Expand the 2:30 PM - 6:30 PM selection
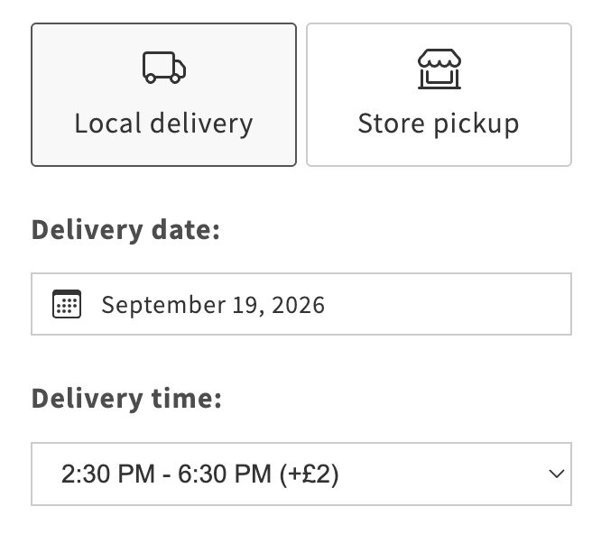The image size is (592, 534). pos(301,474)
